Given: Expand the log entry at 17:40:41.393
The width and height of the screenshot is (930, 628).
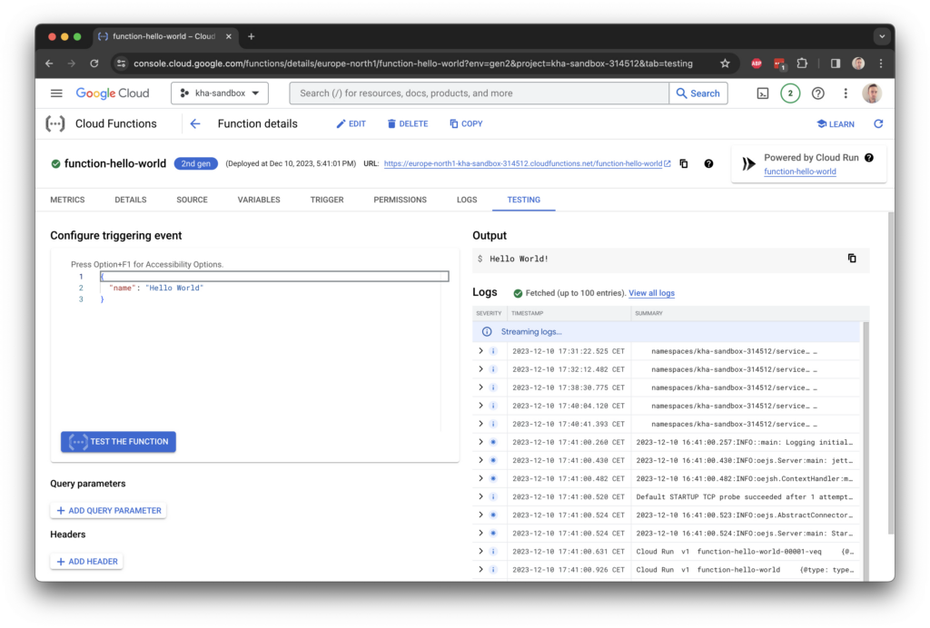Looking at the screenshot, I should [481, 424].
